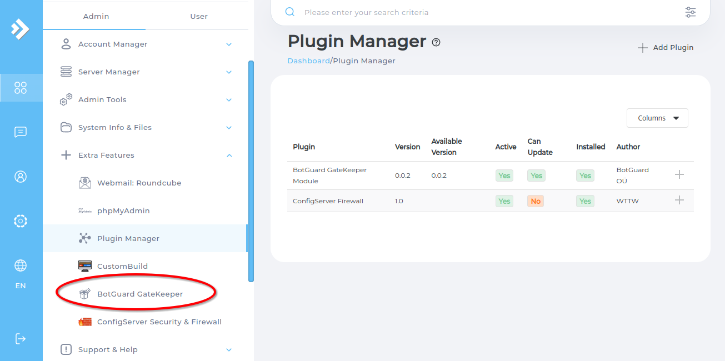Viewport: 725px width, 361px height.
Task: Click the Support & Help exclamation icon
Action: tap(66, 349)
